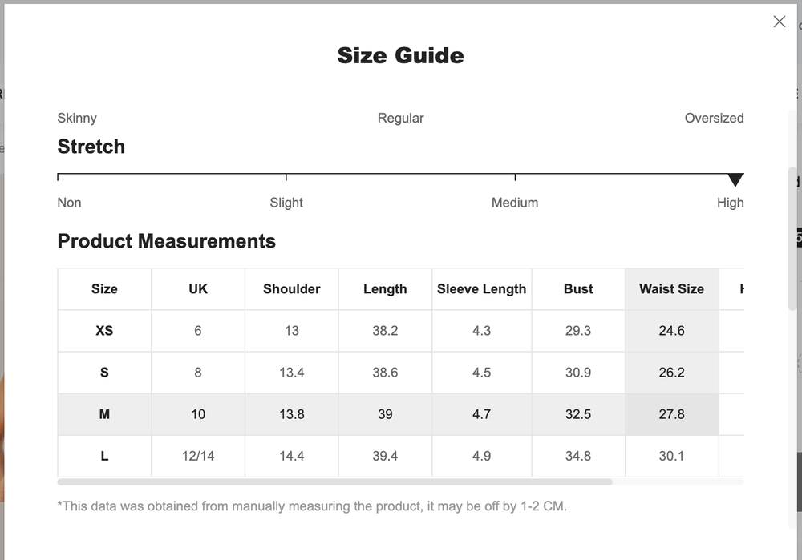Click the Slight stretch label
The width and height of the screenshot is (802, 560).
click(286, 203)
